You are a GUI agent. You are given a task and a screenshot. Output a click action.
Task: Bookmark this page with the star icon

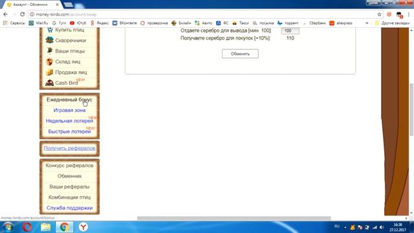coord(380,14)
